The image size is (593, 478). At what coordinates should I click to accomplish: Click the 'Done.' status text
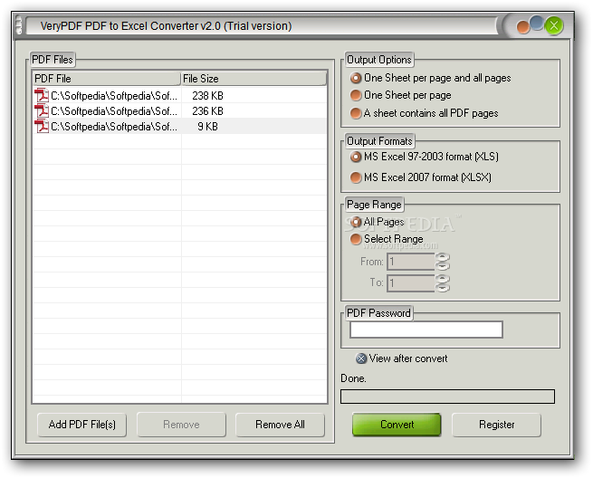(x=353, y=378)
